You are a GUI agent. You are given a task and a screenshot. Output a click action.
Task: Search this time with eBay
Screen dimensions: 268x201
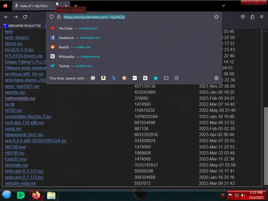pyautogui.click(x=135, y=78)
